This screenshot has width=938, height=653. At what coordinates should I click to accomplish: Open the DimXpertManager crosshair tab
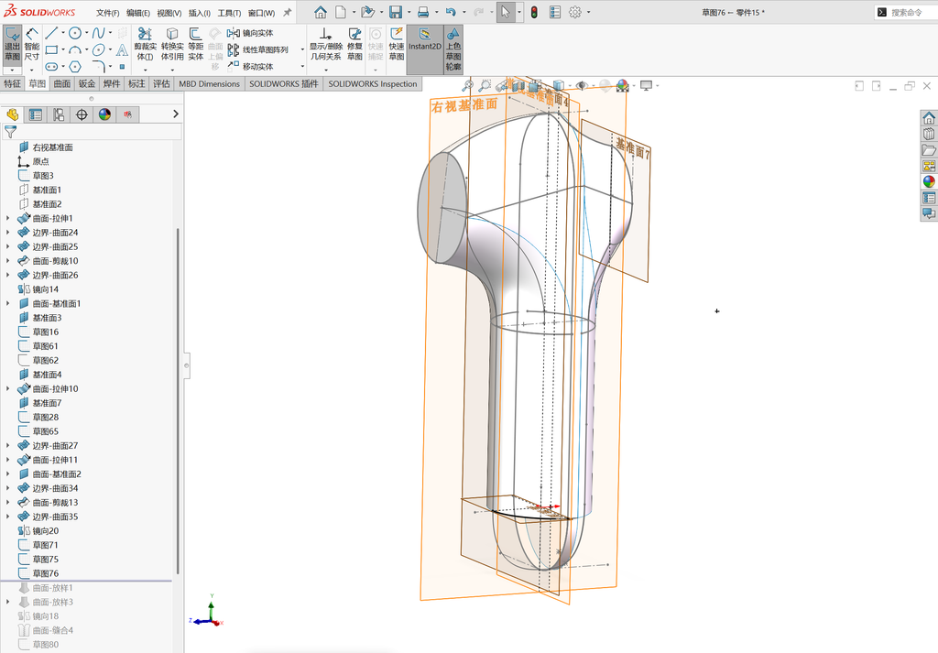click(x=82, y=114)
